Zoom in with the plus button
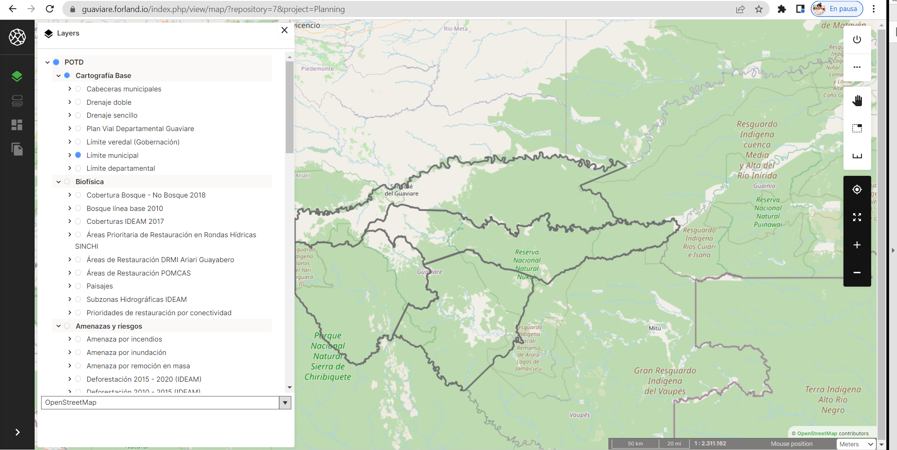 click(857, 245)
